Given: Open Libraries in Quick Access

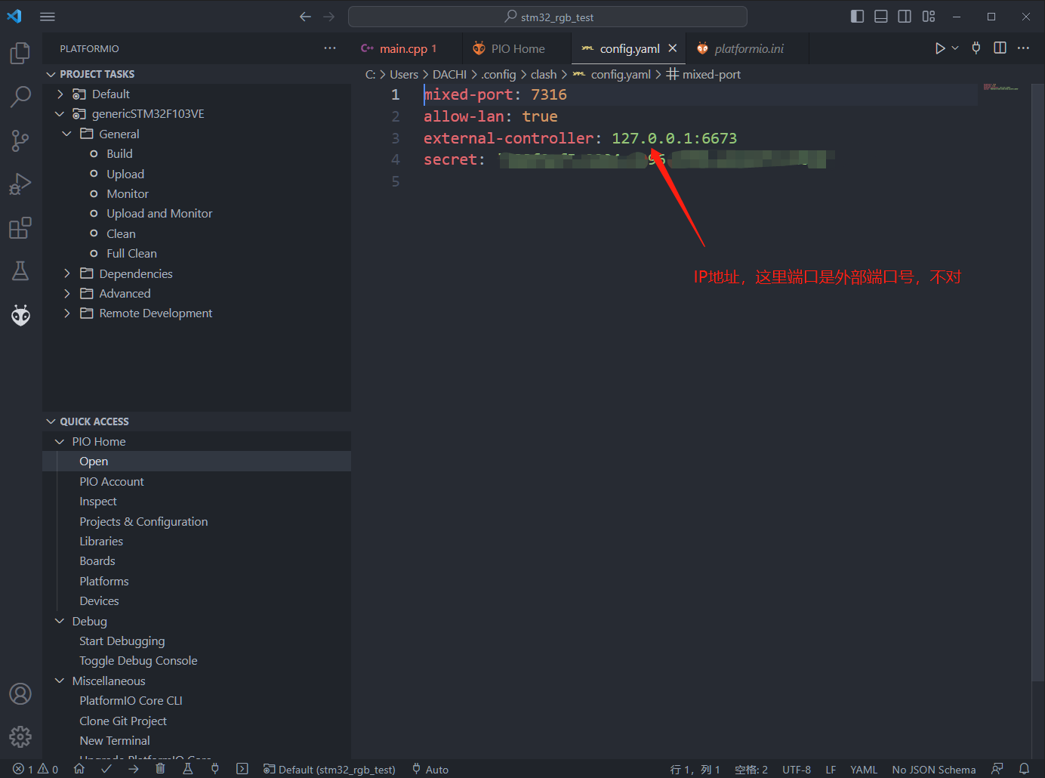Looking at the screenshot, I should click(x=196, y=541).
